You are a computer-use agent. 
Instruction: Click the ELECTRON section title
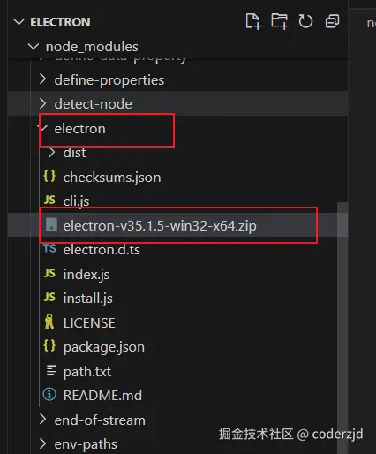tap(60, 22)
